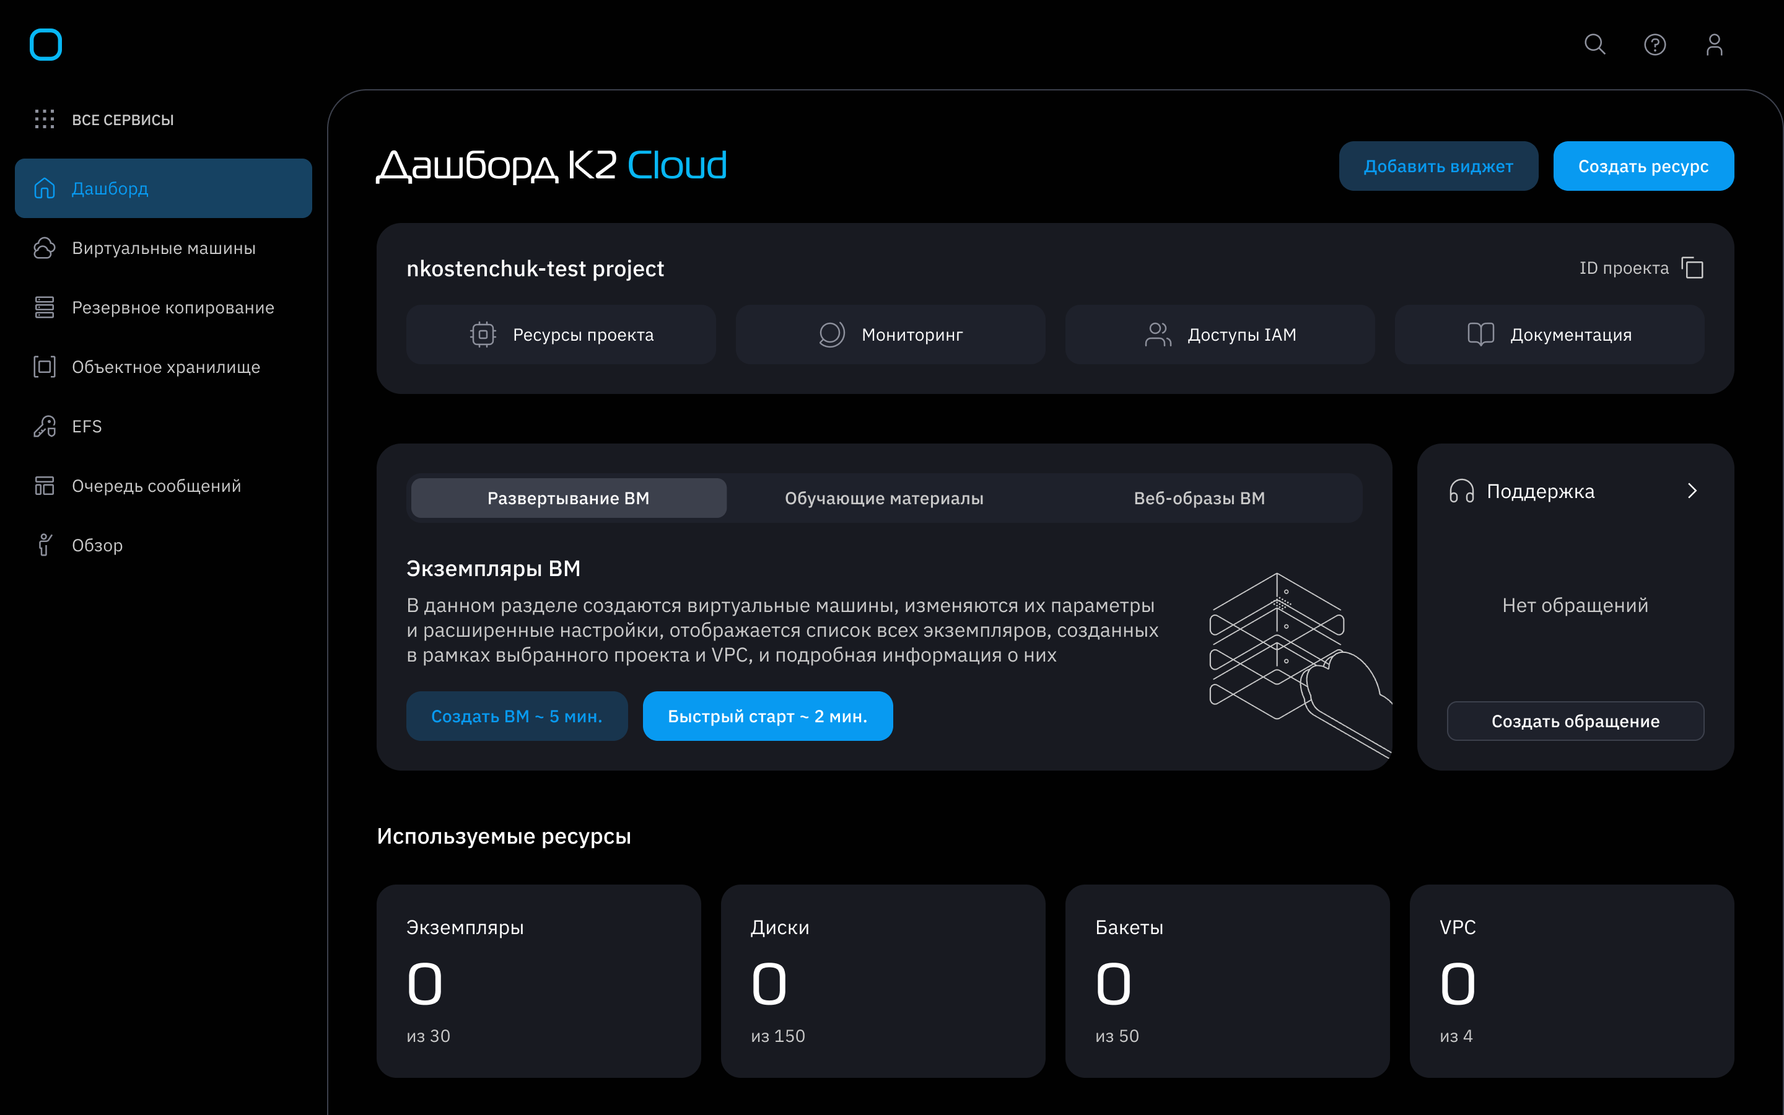This screenshot has width=1784, height=1115.
Task: Open ВСЕ СЕРВИСЫ menu label
Action: 123,120
